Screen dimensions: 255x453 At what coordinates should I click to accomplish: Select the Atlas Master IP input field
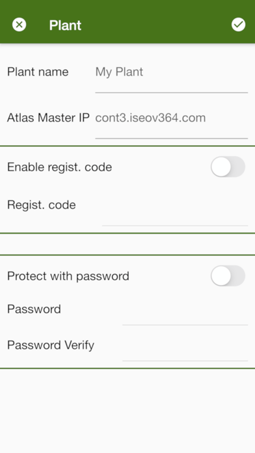[172, 122]
